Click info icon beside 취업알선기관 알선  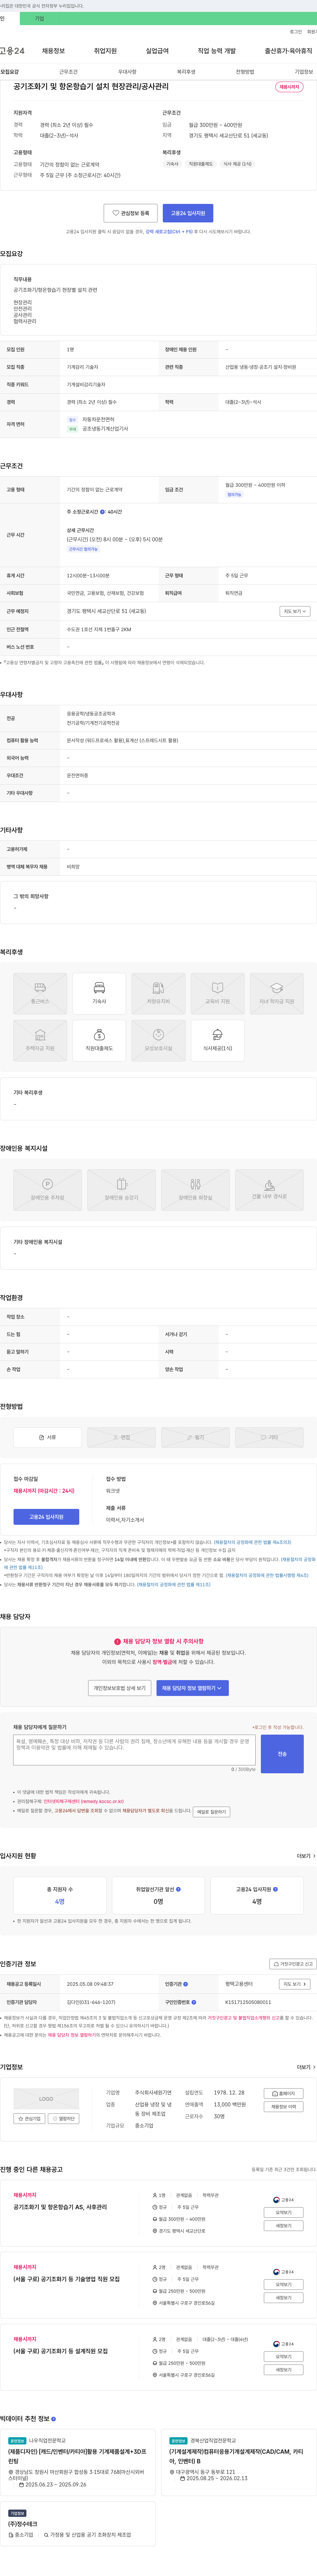[x=178, y=1889]
